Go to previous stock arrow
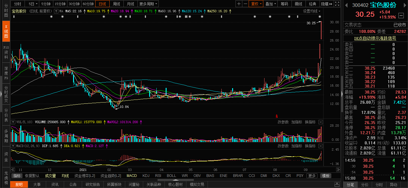Image resolution: width=408 pixels, height=188 pixels. pos(346,5)
